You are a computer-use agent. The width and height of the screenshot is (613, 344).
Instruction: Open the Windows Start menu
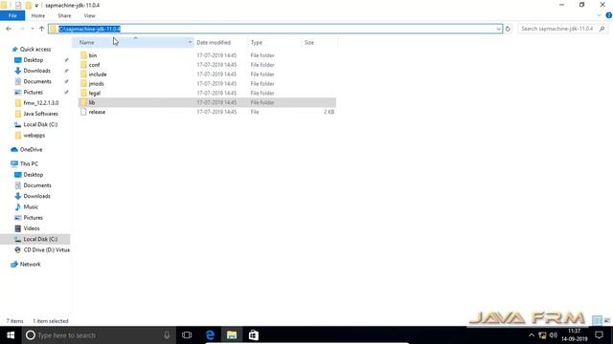click(x=11, y=335)
